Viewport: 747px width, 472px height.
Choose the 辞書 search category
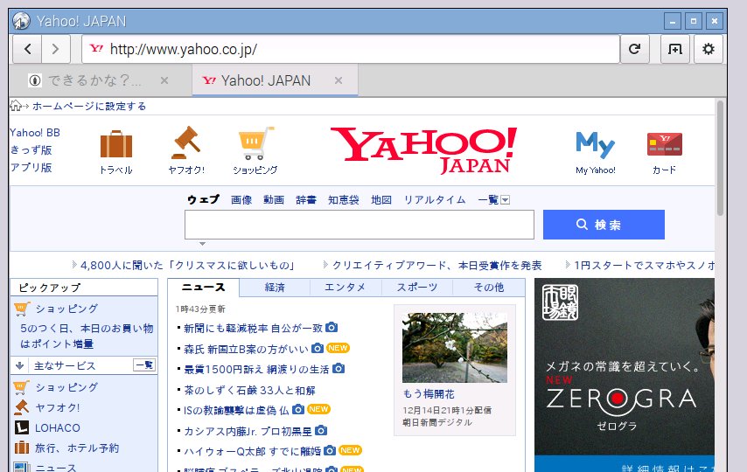click(x=306, y=199)
